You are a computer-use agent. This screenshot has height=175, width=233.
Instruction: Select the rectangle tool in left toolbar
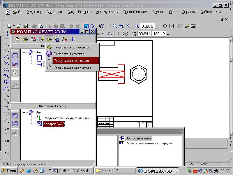[6, 107]
